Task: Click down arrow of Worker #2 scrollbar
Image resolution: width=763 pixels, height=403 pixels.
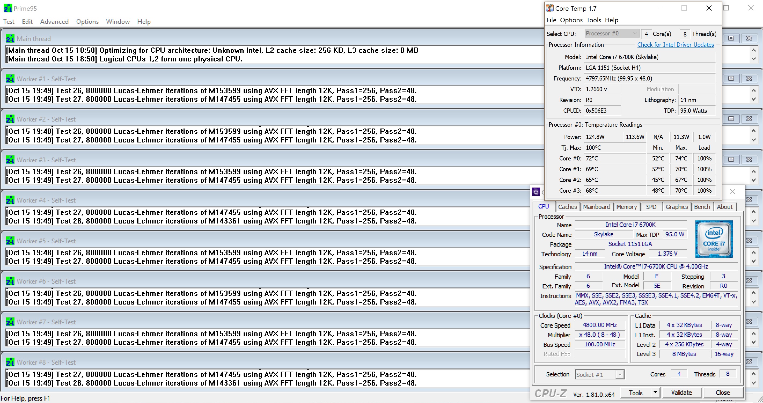Action: [754, 140]
